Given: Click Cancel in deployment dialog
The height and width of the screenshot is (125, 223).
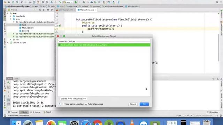Looking at the screenshot, I should pos(133,104).
